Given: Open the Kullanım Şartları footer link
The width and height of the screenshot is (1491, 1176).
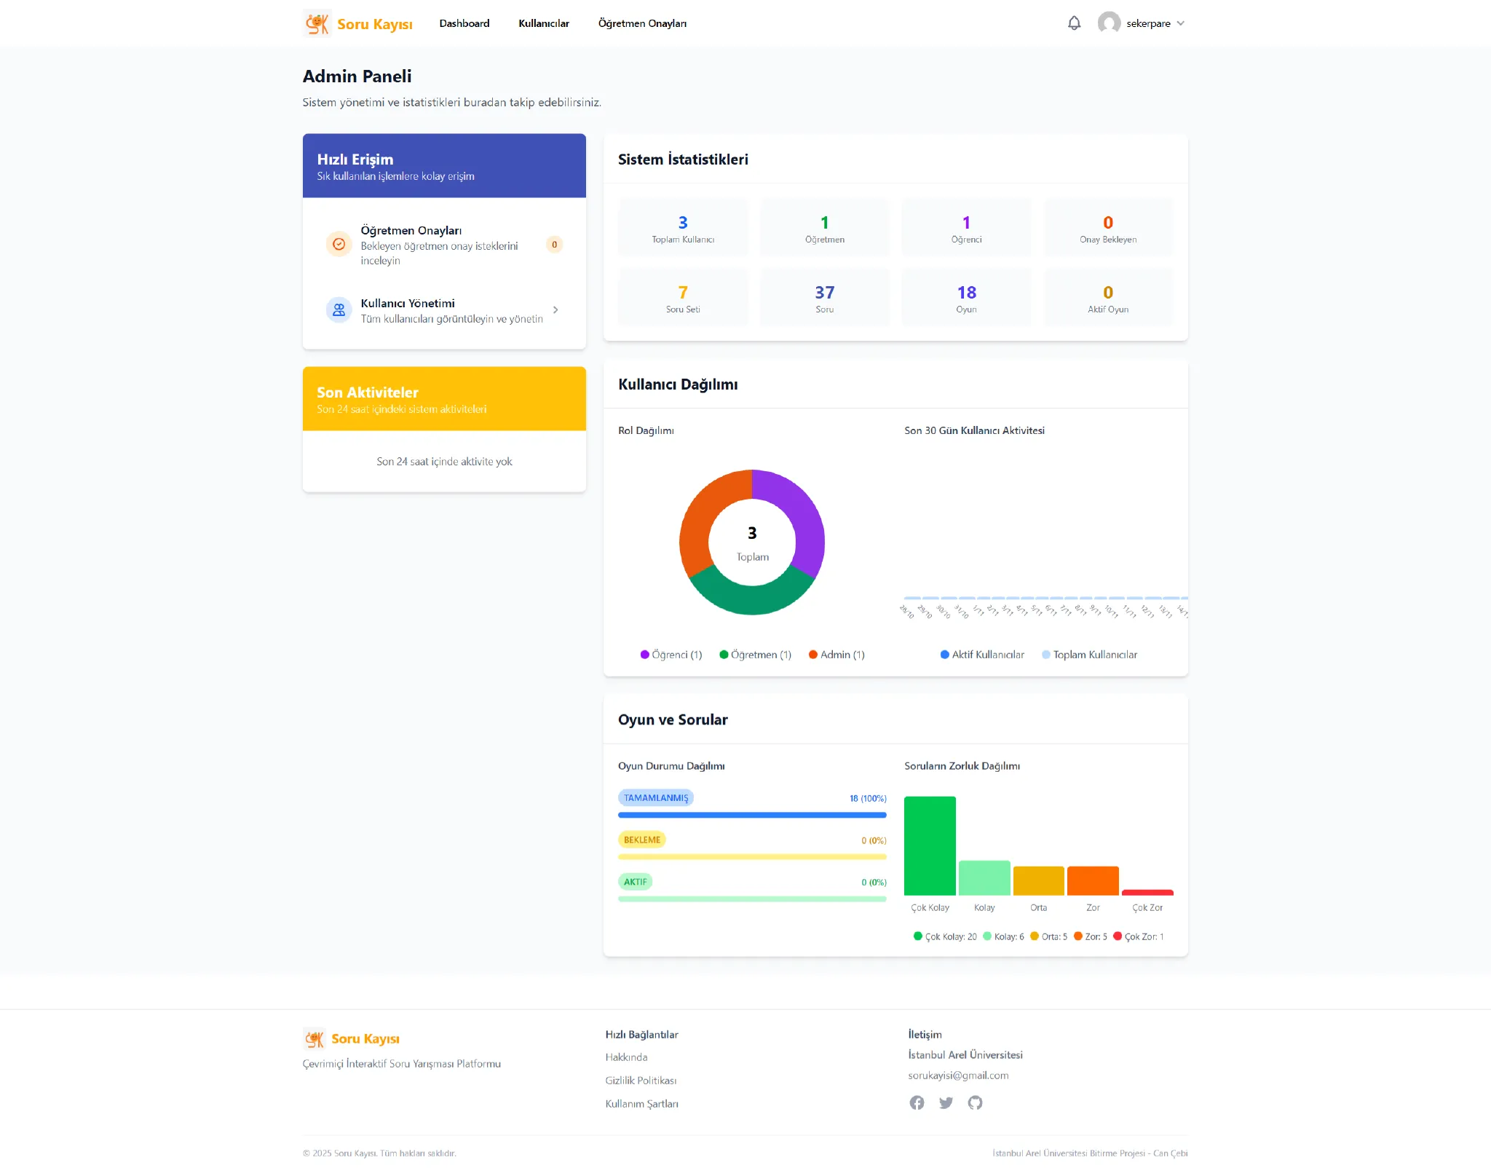Looking at the screenshot, I should (641, 1104).
